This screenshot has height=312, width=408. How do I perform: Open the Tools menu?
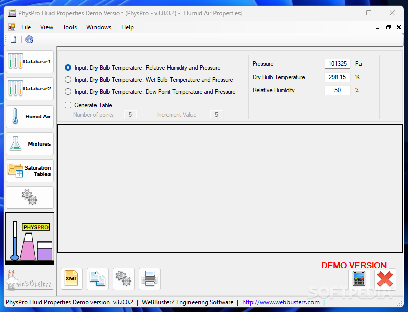click(70, 27)
